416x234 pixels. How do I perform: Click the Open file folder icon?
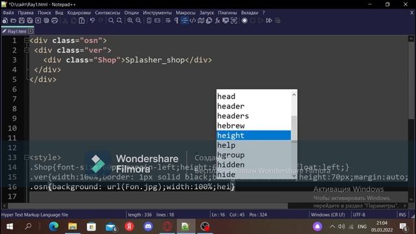pos(13,20)
